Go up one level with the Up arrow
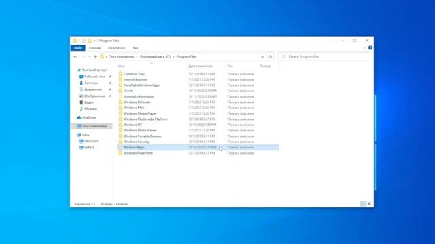Viewport: 435px width, 244px height. pyautogui.click(x=95, y=57)
